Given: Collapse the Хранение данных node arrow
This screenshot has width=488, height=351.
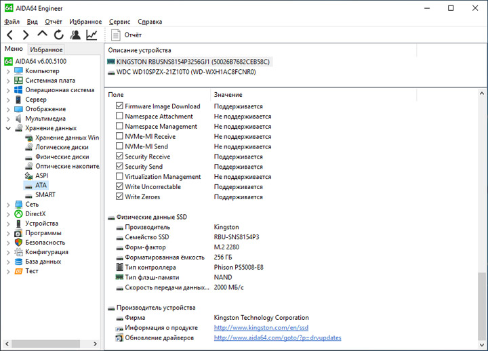Looking at the screenshot, I should tap(8, 128).
